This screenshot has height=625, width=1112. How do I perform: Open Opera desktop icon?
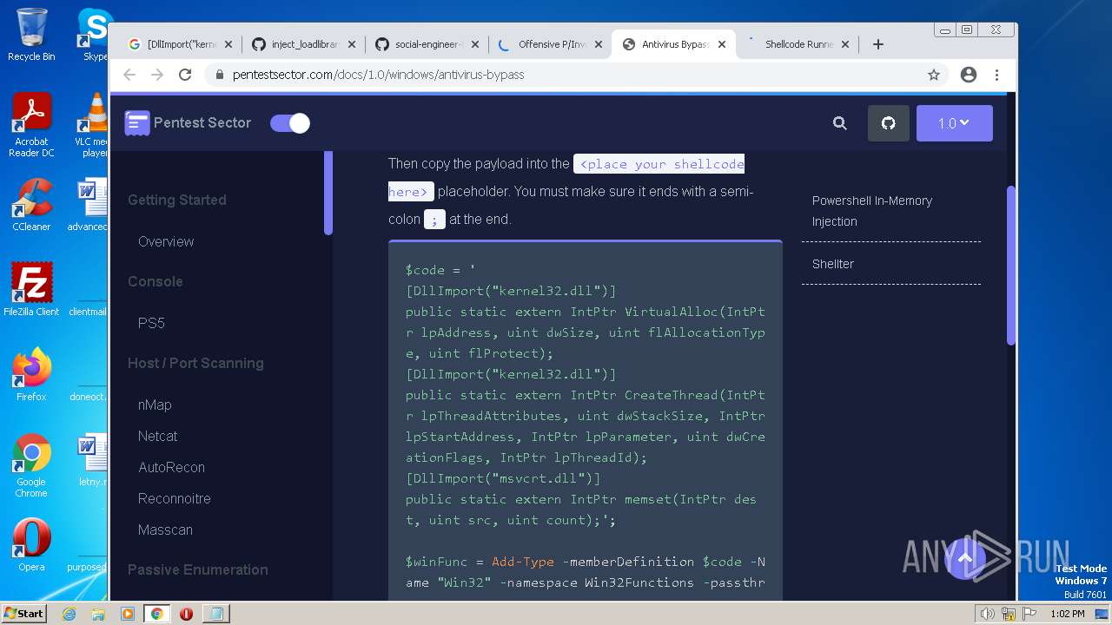[31, 545]
